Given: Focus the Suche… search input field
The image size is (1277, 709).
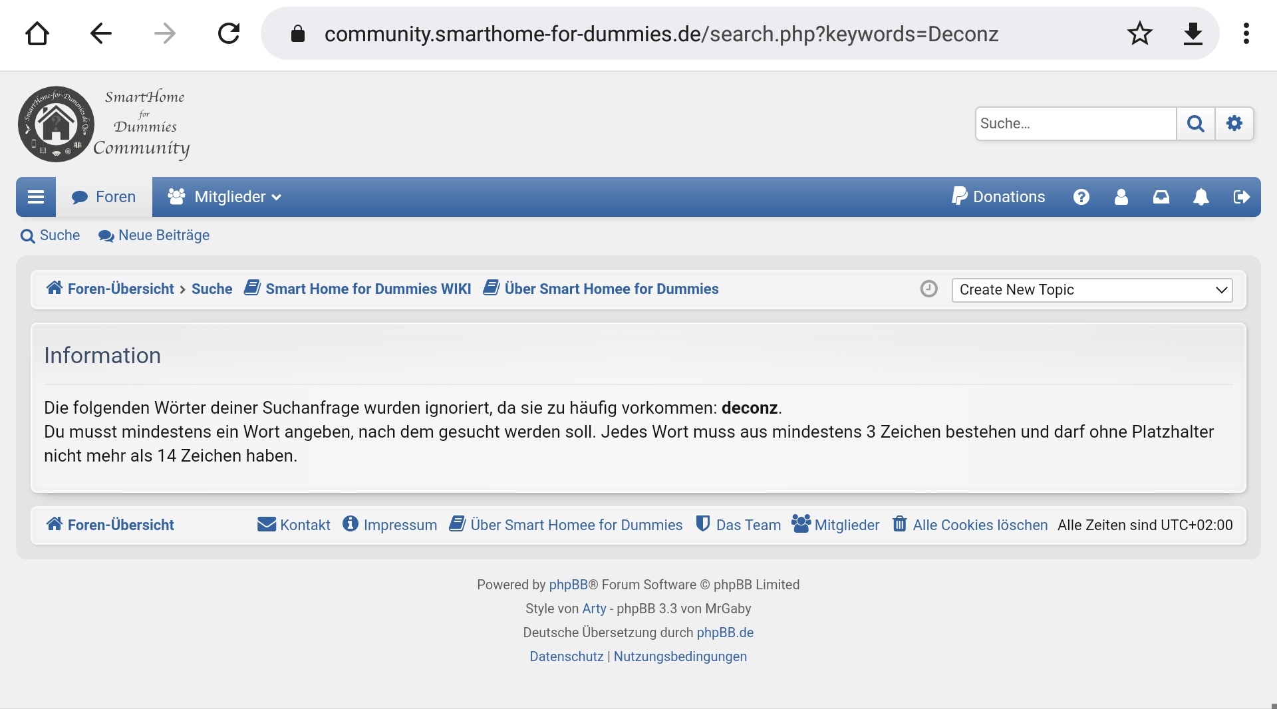Looking at the screenshot, I should click(1075, 124).
